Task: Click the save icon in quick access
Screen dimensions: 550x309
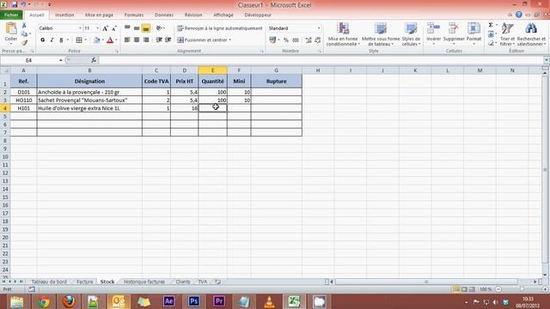Action: 15,4
